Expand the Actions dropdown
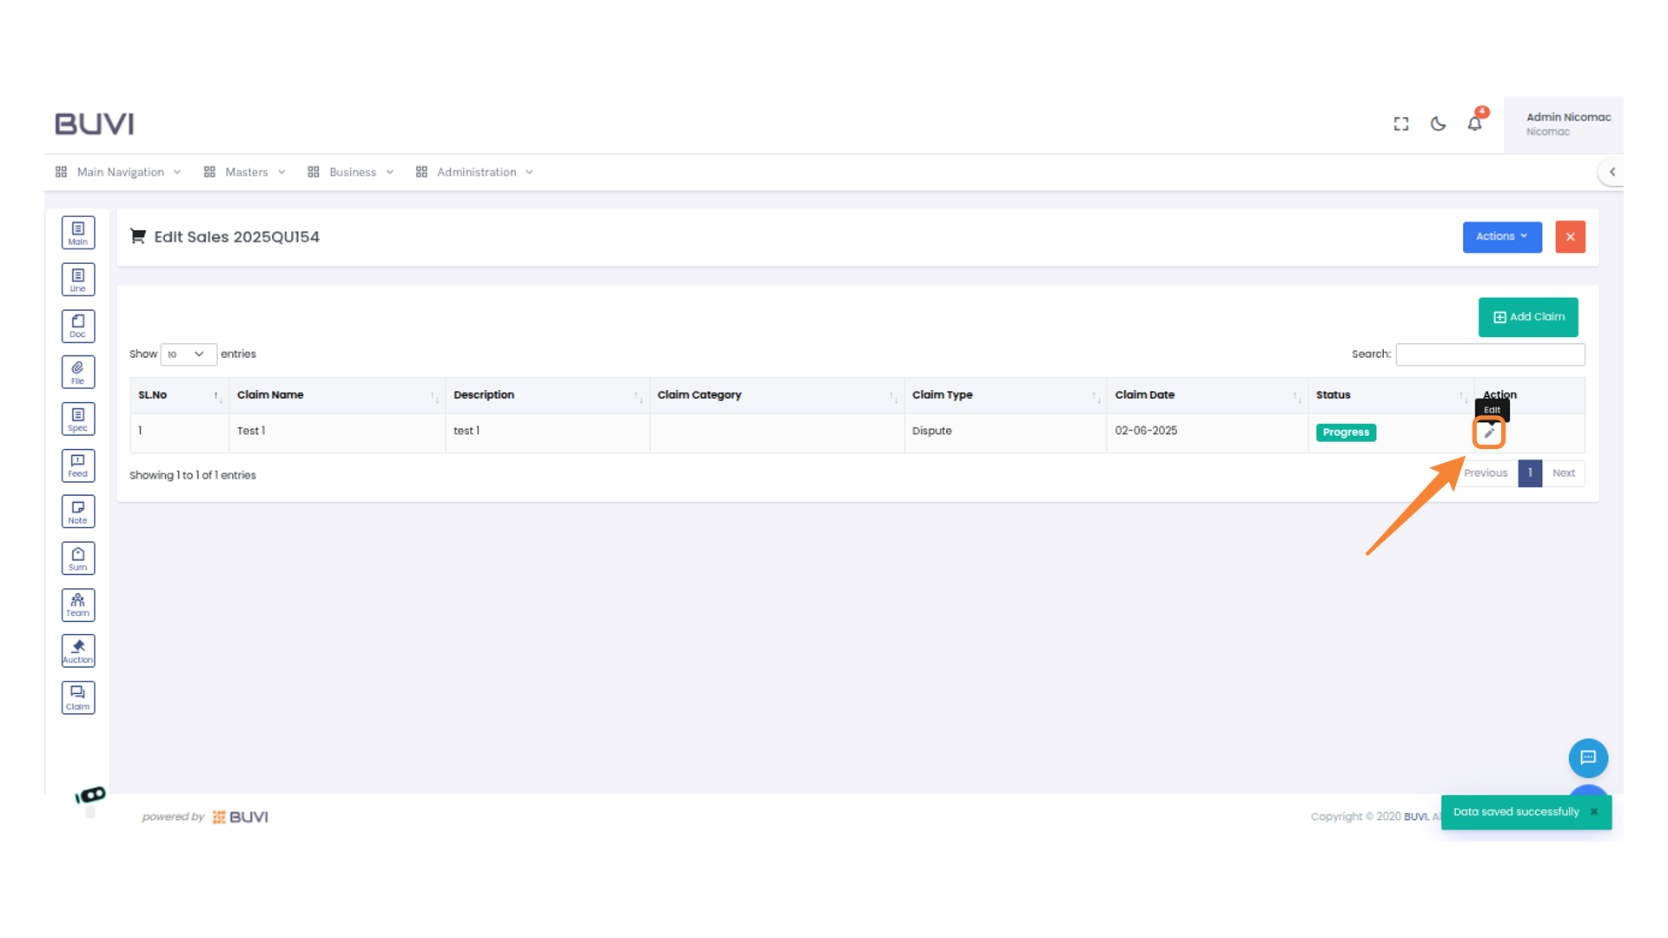Screen dimensions: 1668x938 pos(1501,236)
